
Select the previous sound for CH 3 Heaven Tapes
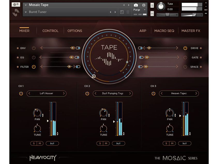pos(162,93)
